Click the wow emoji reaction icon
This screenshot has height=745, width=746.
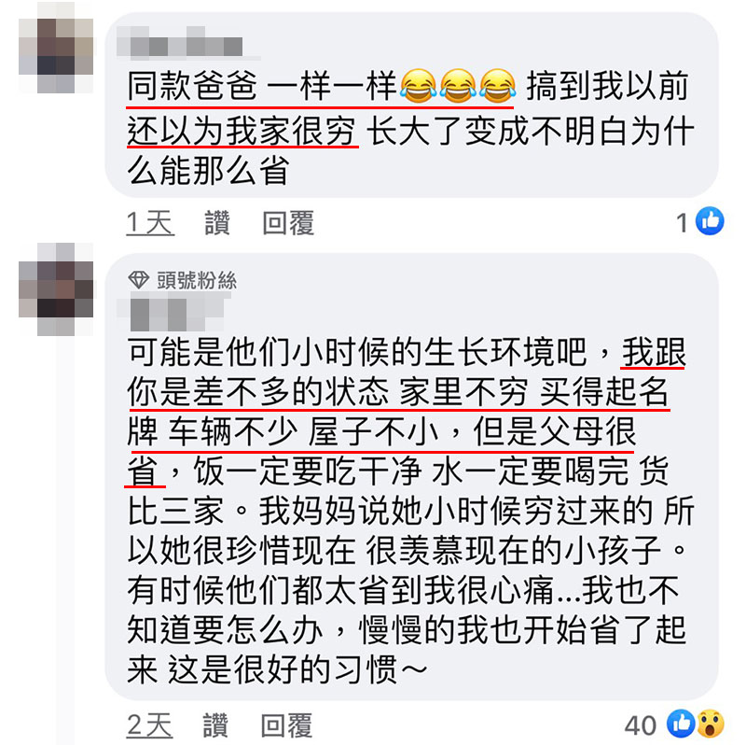click(x=711, y=724)
